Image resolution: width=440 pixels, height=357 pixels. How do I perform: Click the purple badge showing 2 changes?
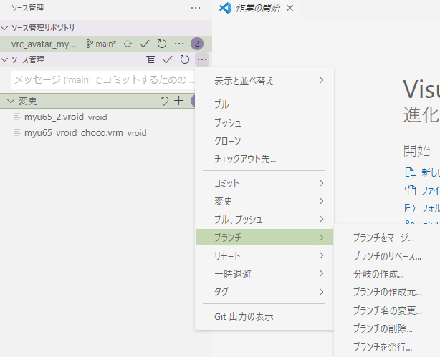[197, 44]
